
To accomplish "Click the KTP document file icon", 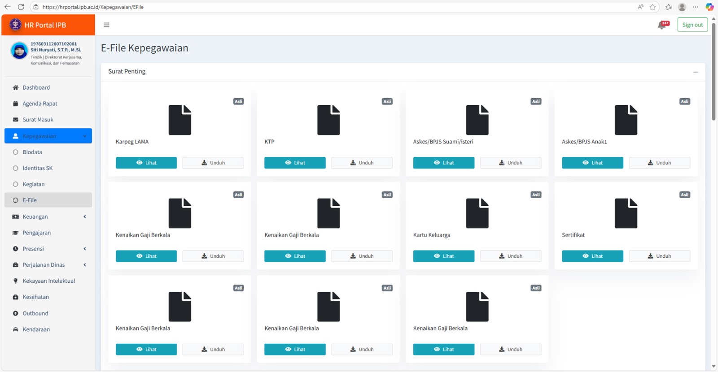I will point(328,120).
